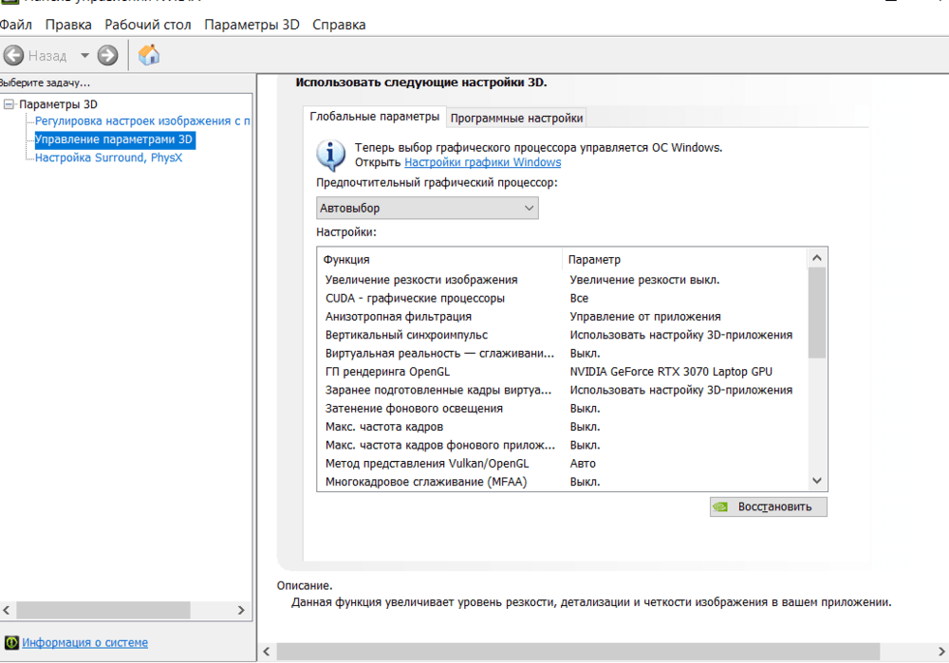The width and height of the screenshot is (949, 663).
Task: Open the Автовыбор graphics processor dropdown
Action: [x=427, y=208]
